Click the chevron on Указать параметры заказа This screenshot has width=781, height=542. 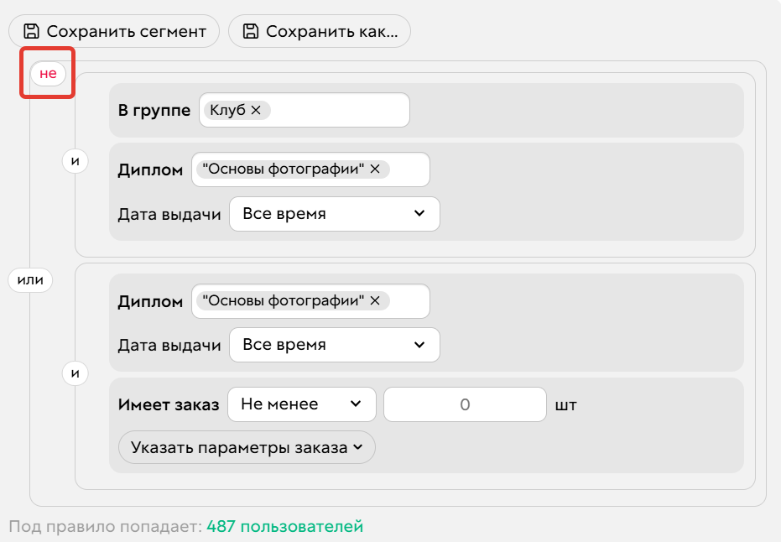point(359,447)
